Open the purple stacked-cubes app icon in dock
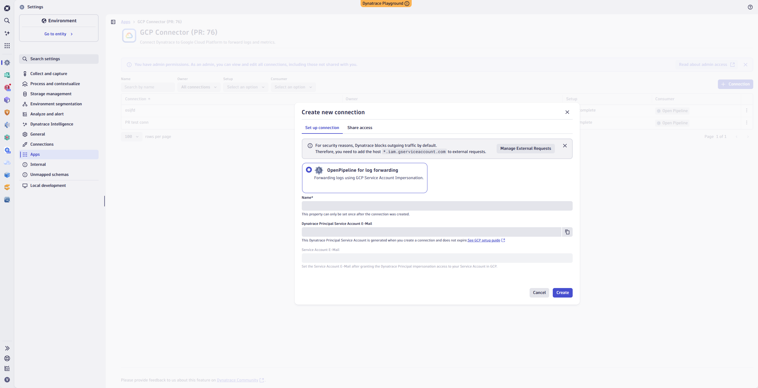 coord(7,100)
